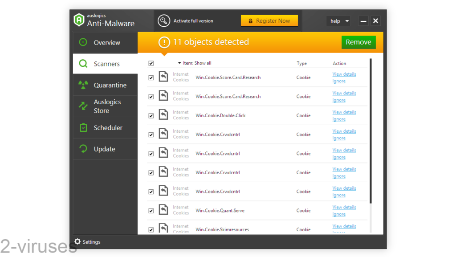This screenshot has width=456, height=257.
Task: Click the file icon beside Win.Cookie.Double.Click
Action: (x=163, y=115)
